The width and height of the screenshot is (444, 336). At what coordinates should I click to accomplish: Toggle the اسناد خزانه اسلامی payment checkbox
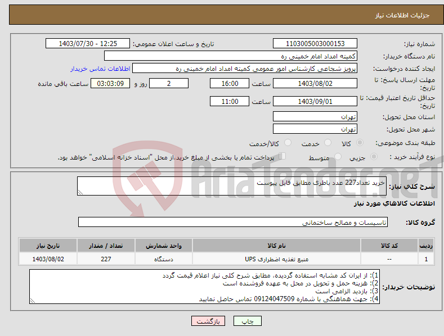coord(282,156)
